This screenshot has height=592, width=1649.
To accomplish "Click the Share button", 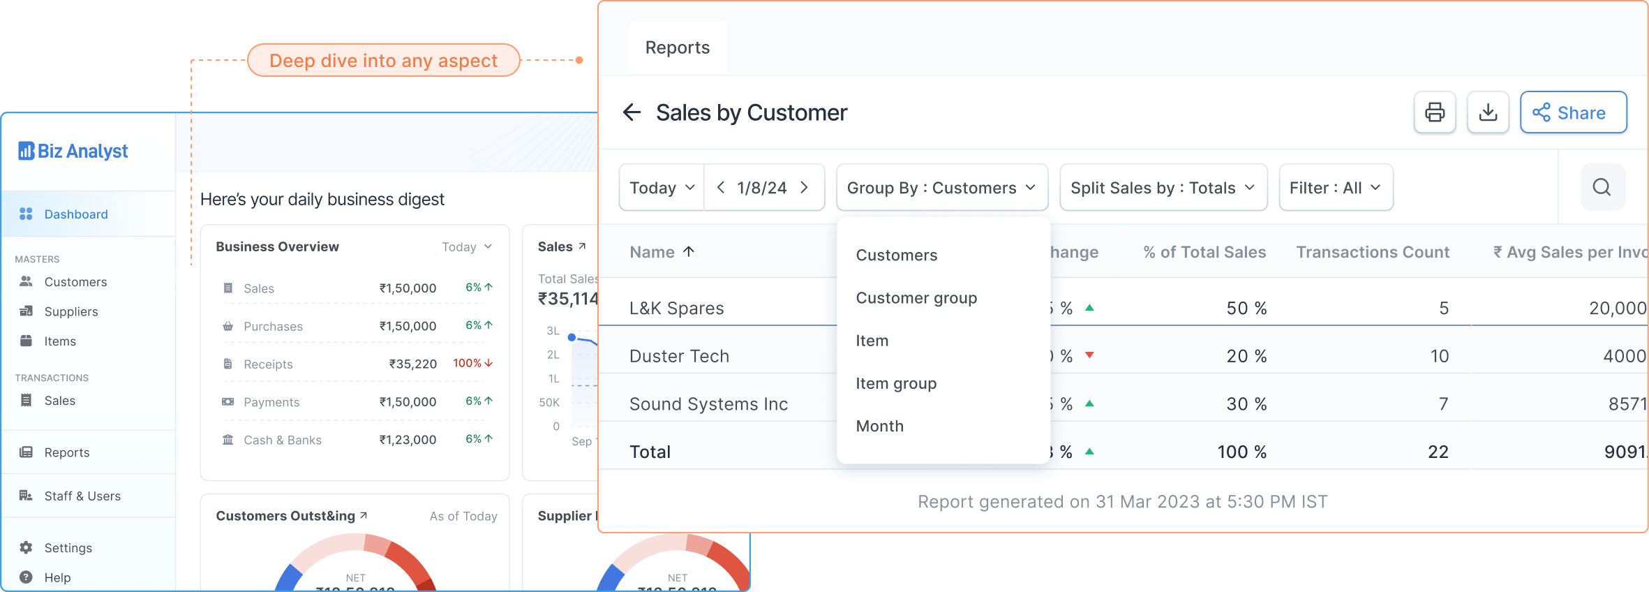I will (1574, 112).
